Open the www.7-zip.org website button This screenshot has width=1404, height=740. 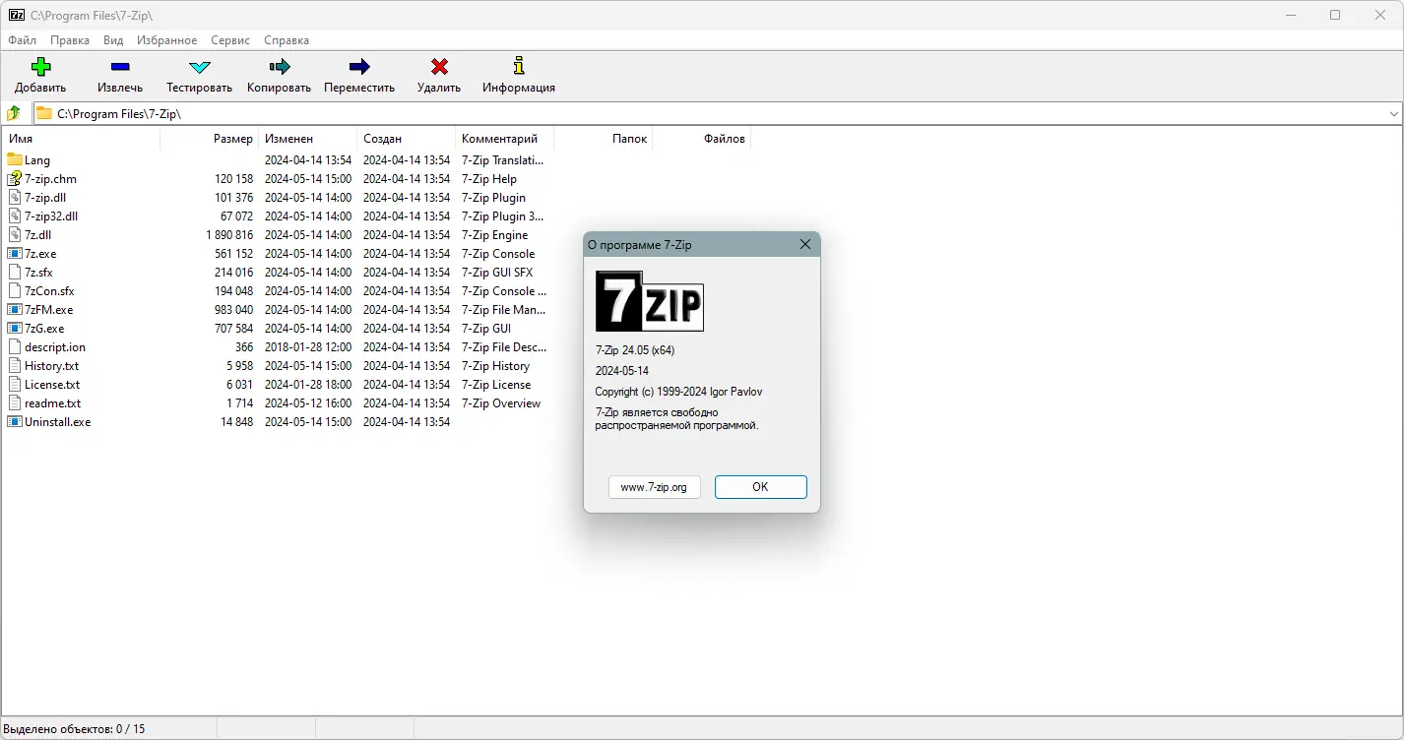pyautogui.click(x=655, y=487)
